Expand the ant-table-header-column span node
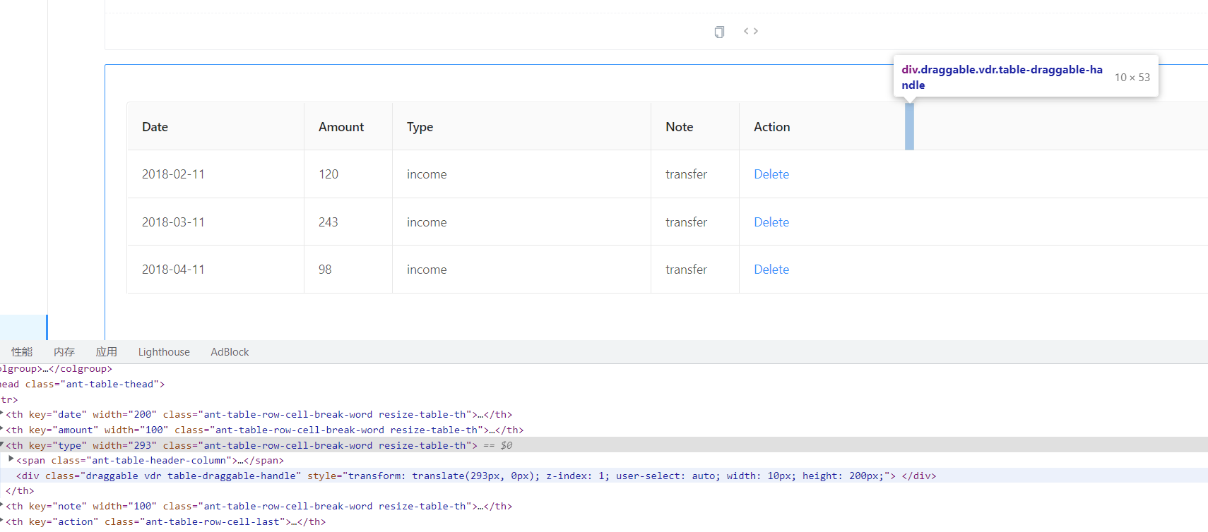The image size is (1208, 532). point(11,460)
